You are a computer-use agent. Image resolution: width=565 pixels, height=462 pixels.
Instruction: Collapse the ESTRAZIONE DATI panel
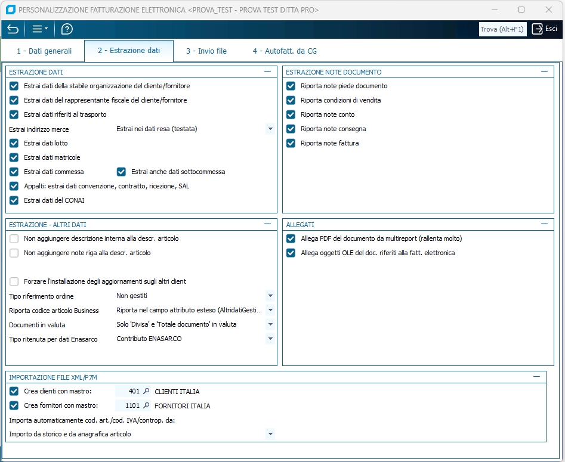(267, 72)
